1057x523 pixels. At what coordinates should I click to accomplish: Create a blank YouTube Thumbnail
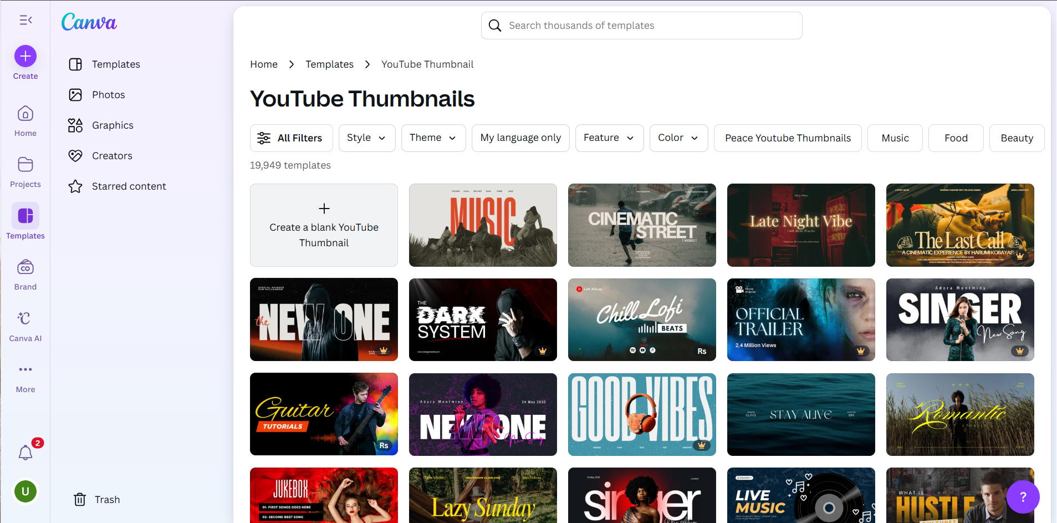(324, 225)
